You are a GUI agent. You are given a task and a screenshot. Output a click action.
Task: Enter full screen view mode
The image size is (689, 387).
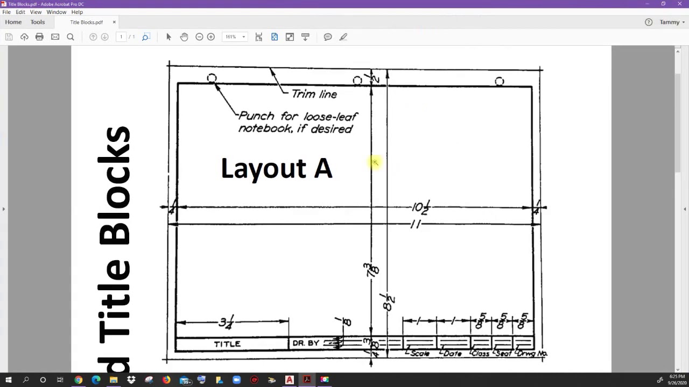click(290, 37)
